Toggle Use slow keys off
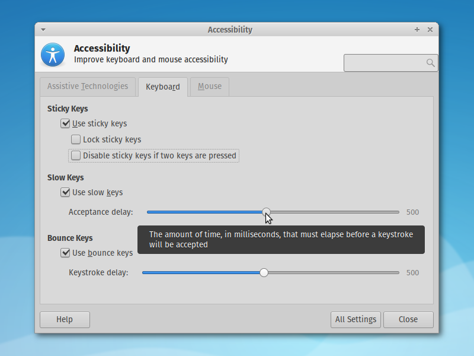Screen dimensions: 474x356 tap(65, 192)
